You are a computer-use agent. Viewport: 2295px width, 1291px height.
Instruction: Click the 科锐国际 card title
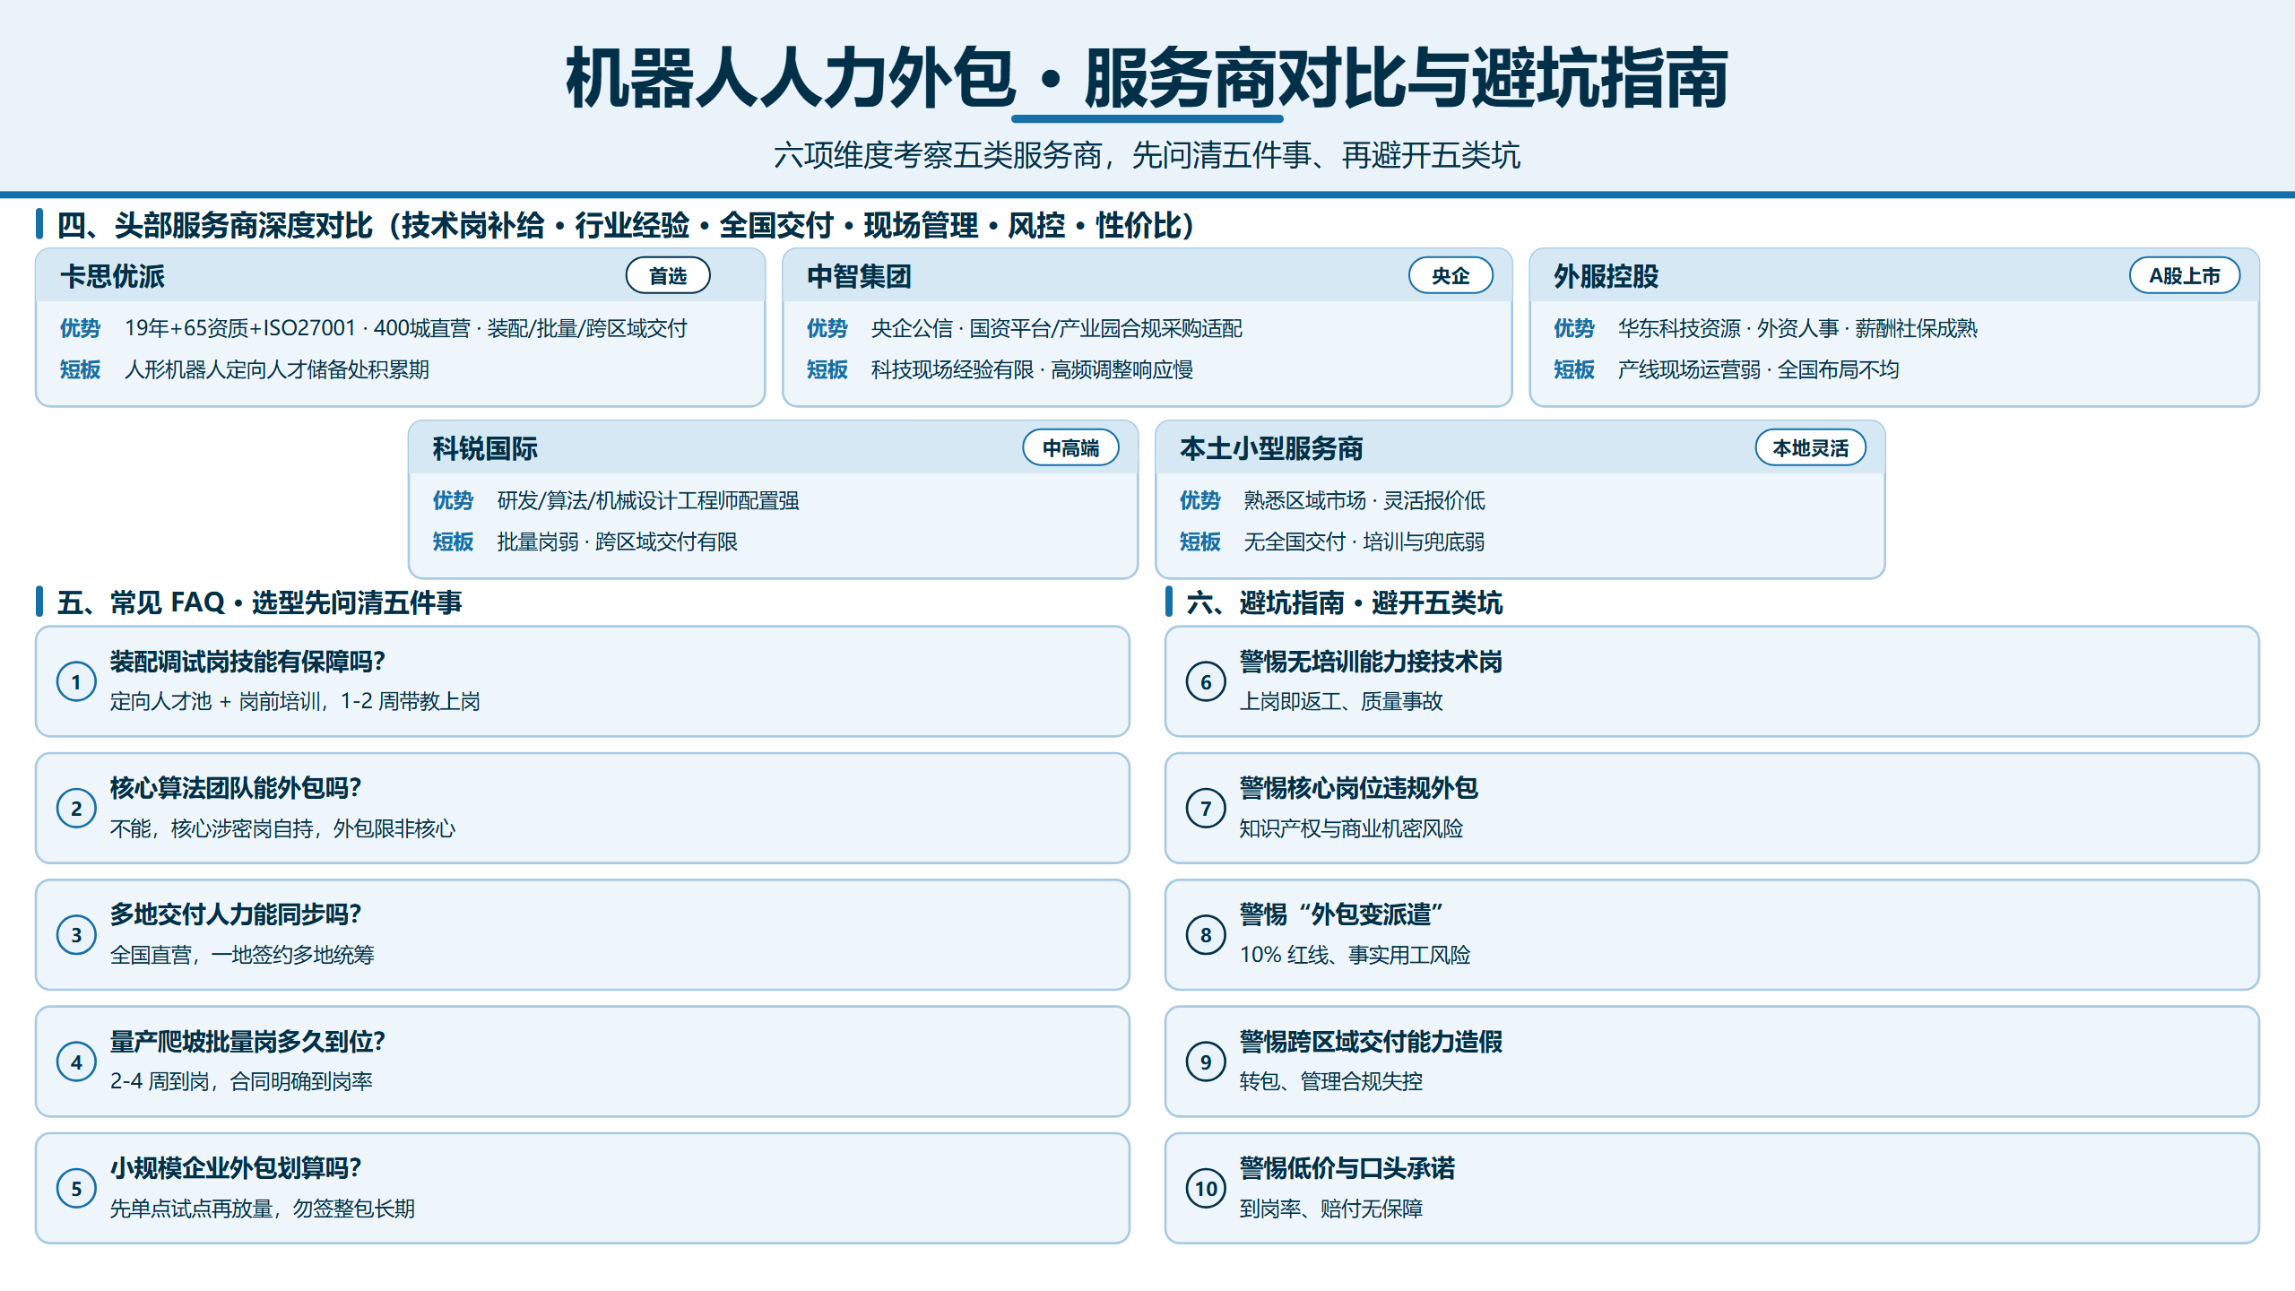[x=485, y=448]
